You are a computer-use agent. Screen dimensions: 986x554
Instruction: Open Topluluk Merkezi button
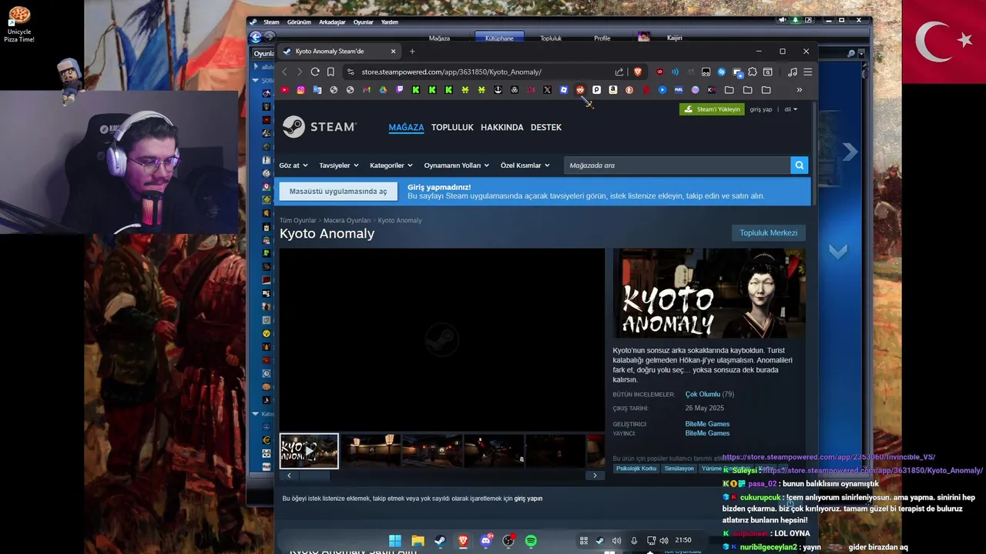click(768, 232)
